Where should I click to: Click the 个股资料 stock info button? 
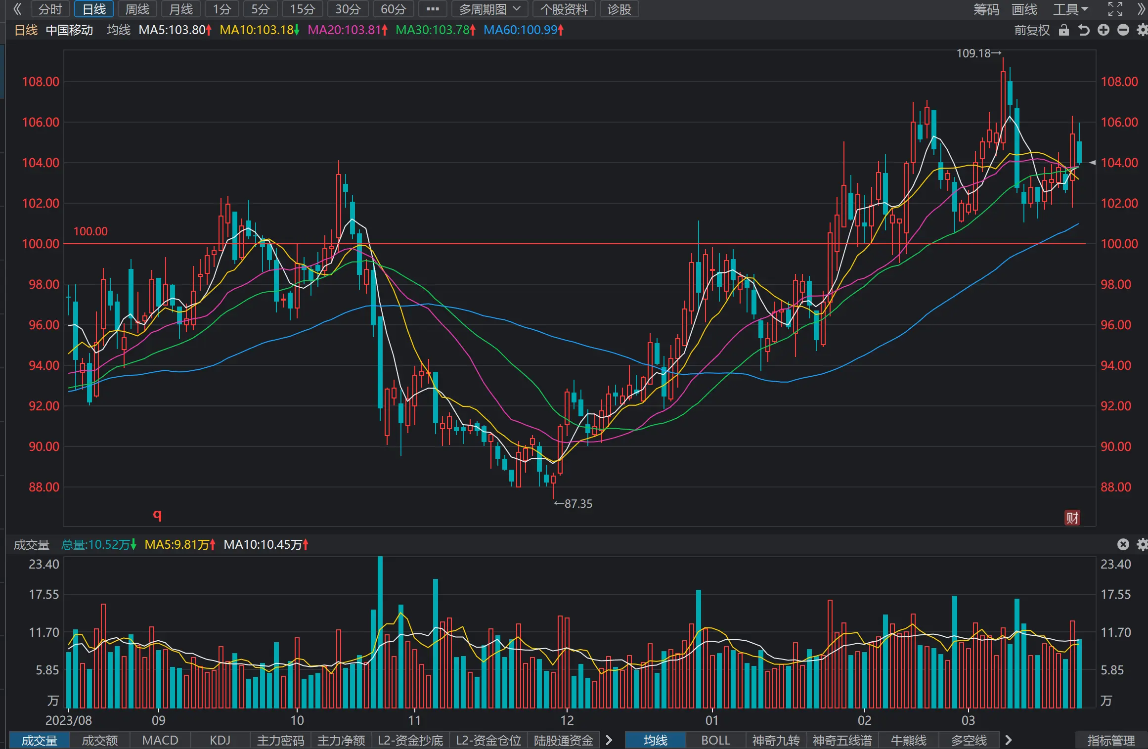tap(564, 9)
